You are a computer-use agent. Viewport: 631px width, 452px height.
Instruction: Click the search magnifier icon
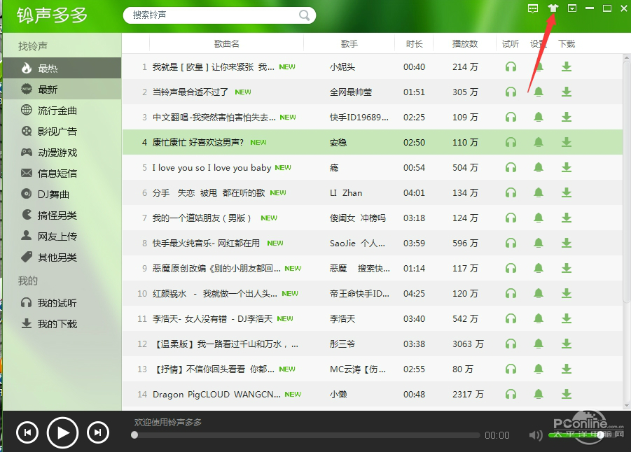(304, 15)
